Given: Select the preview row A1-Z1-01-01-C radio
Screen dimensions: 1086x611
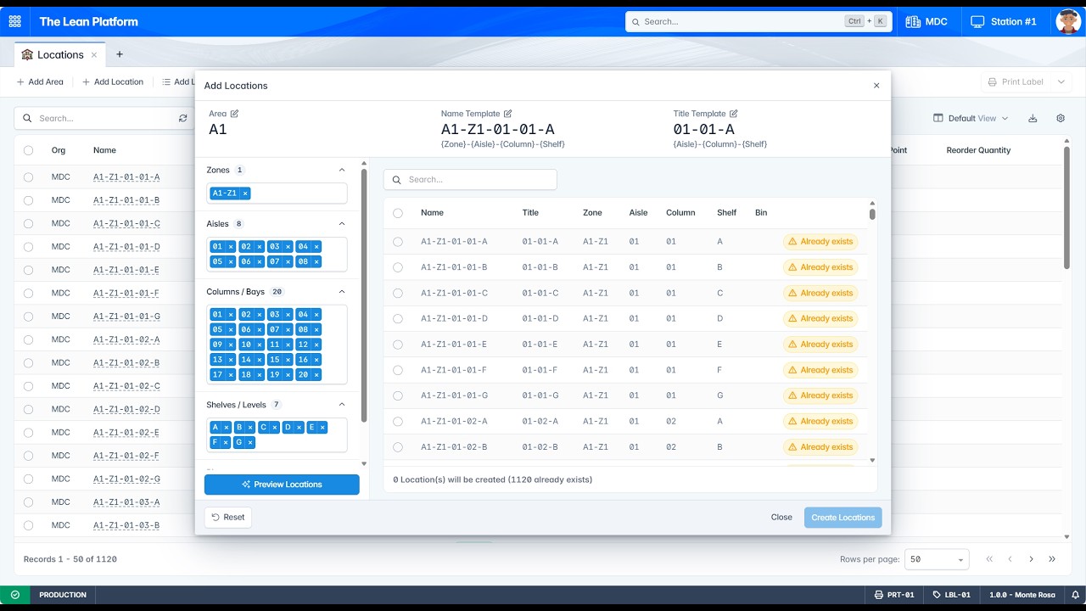Looking at the screenshot, I should pyautogui.click(x=398, y=293).
